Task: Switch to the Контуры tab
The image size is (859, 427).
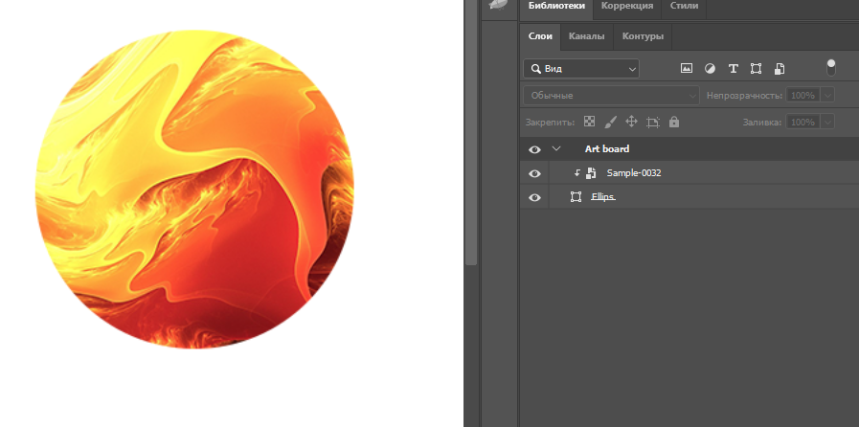Action: tap(643, 36)
